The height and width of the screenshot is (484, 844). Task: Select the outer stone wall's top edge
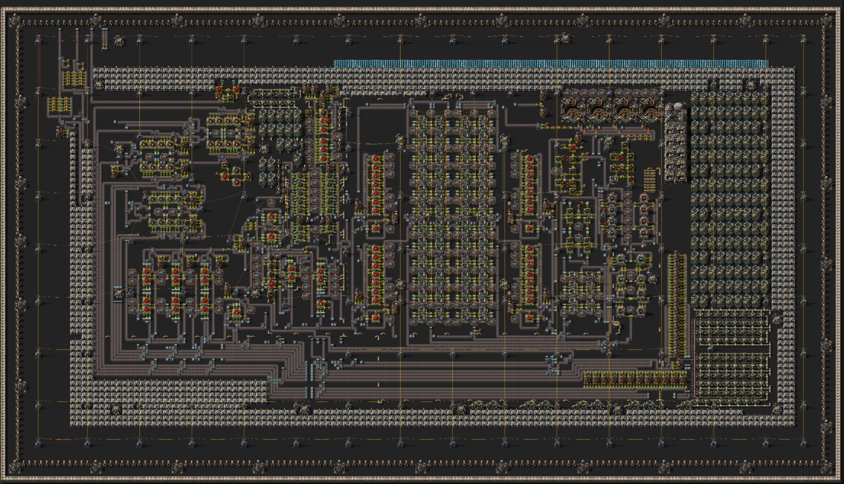tap(422, 9)
